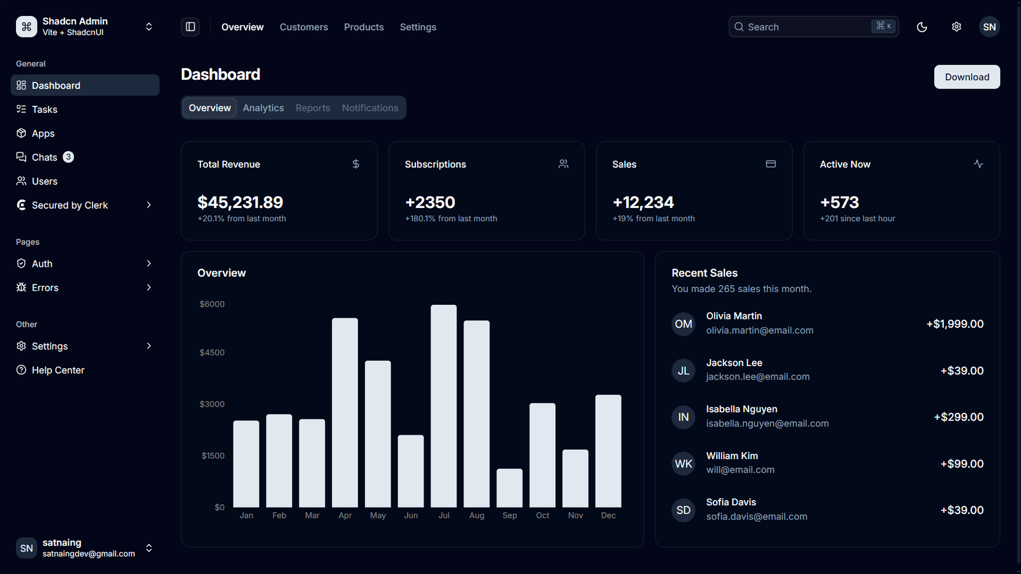Viewport: 1021px width, 574px height.
Task: Click the search magnifier icon
Action: coord(739,27)
